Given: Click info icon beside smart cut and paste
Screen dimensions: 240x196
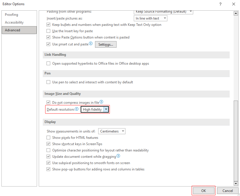Looking at the screenshot, I should [91, 44].
